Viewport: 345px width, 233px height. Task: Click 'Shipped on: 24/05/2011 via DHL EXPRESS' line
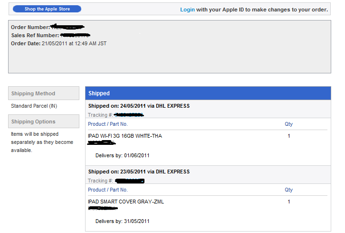point(139,106)
